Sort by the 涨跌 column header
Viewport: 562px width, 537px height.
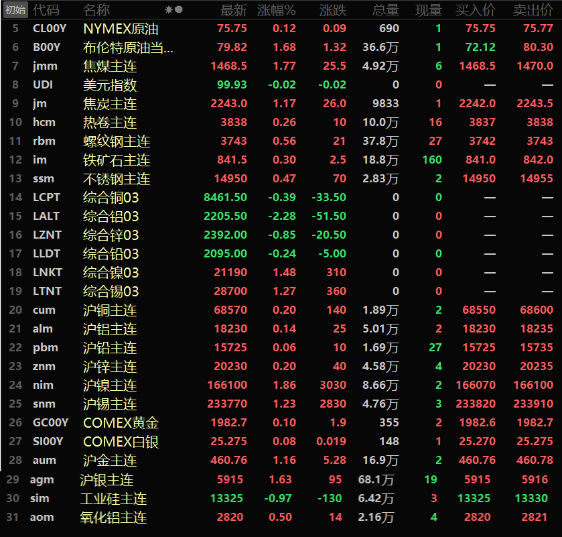(333, 10)
